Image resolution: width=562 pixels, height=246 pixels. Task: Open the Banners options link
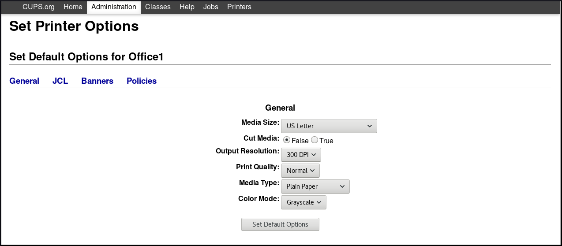click(x=97, y=81)
